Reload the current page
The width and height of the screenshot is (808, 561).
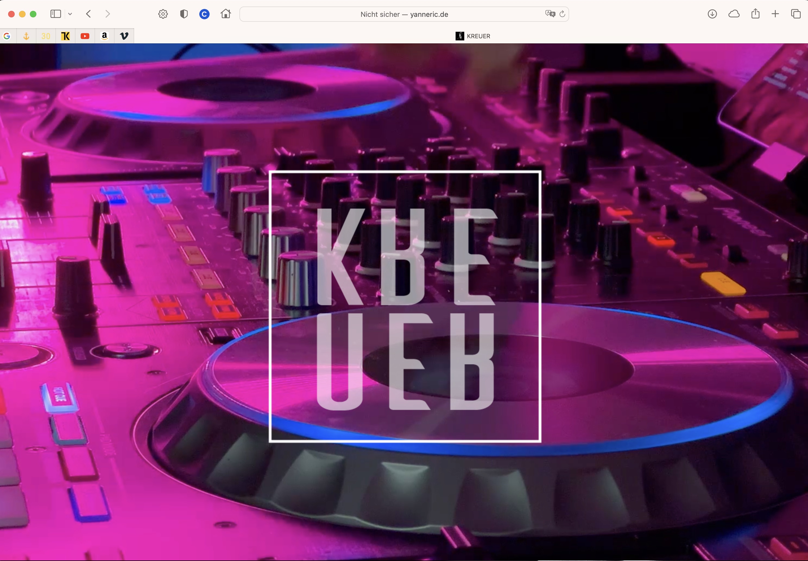click(x=562, y=14)
